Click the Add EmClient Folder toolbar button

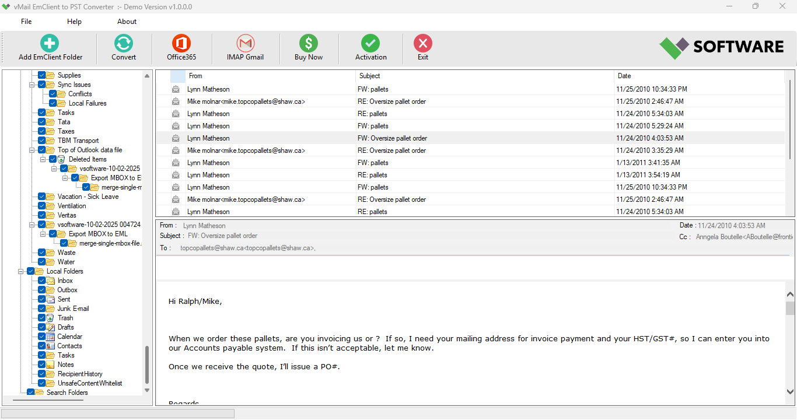(x=50, y=48)
